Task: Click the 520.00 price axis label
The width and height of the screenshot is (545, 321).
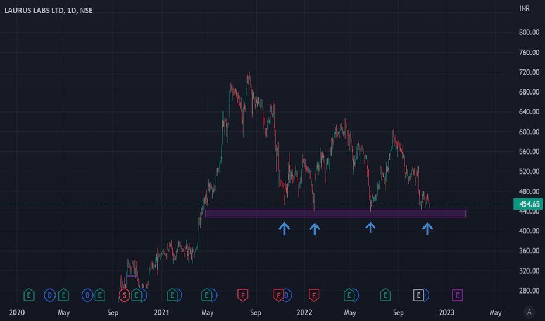Action: [529, 172]
